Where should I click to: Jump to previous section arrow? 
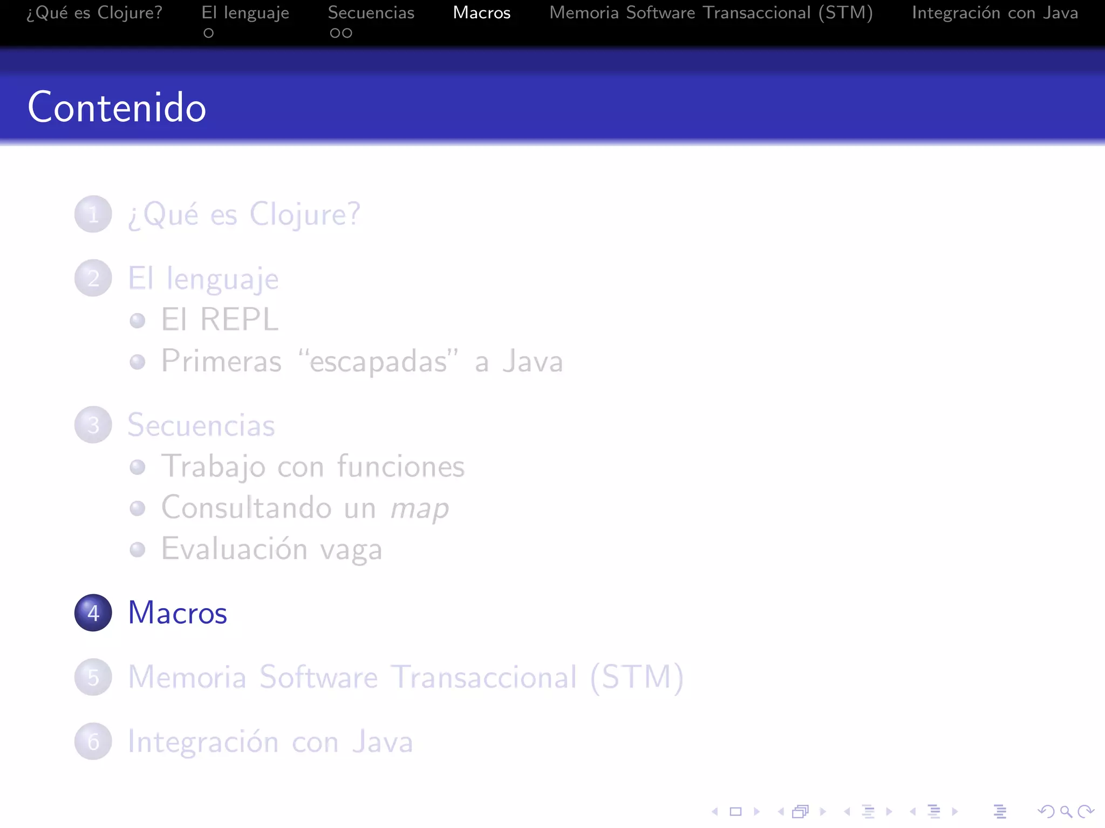point(913,811)
